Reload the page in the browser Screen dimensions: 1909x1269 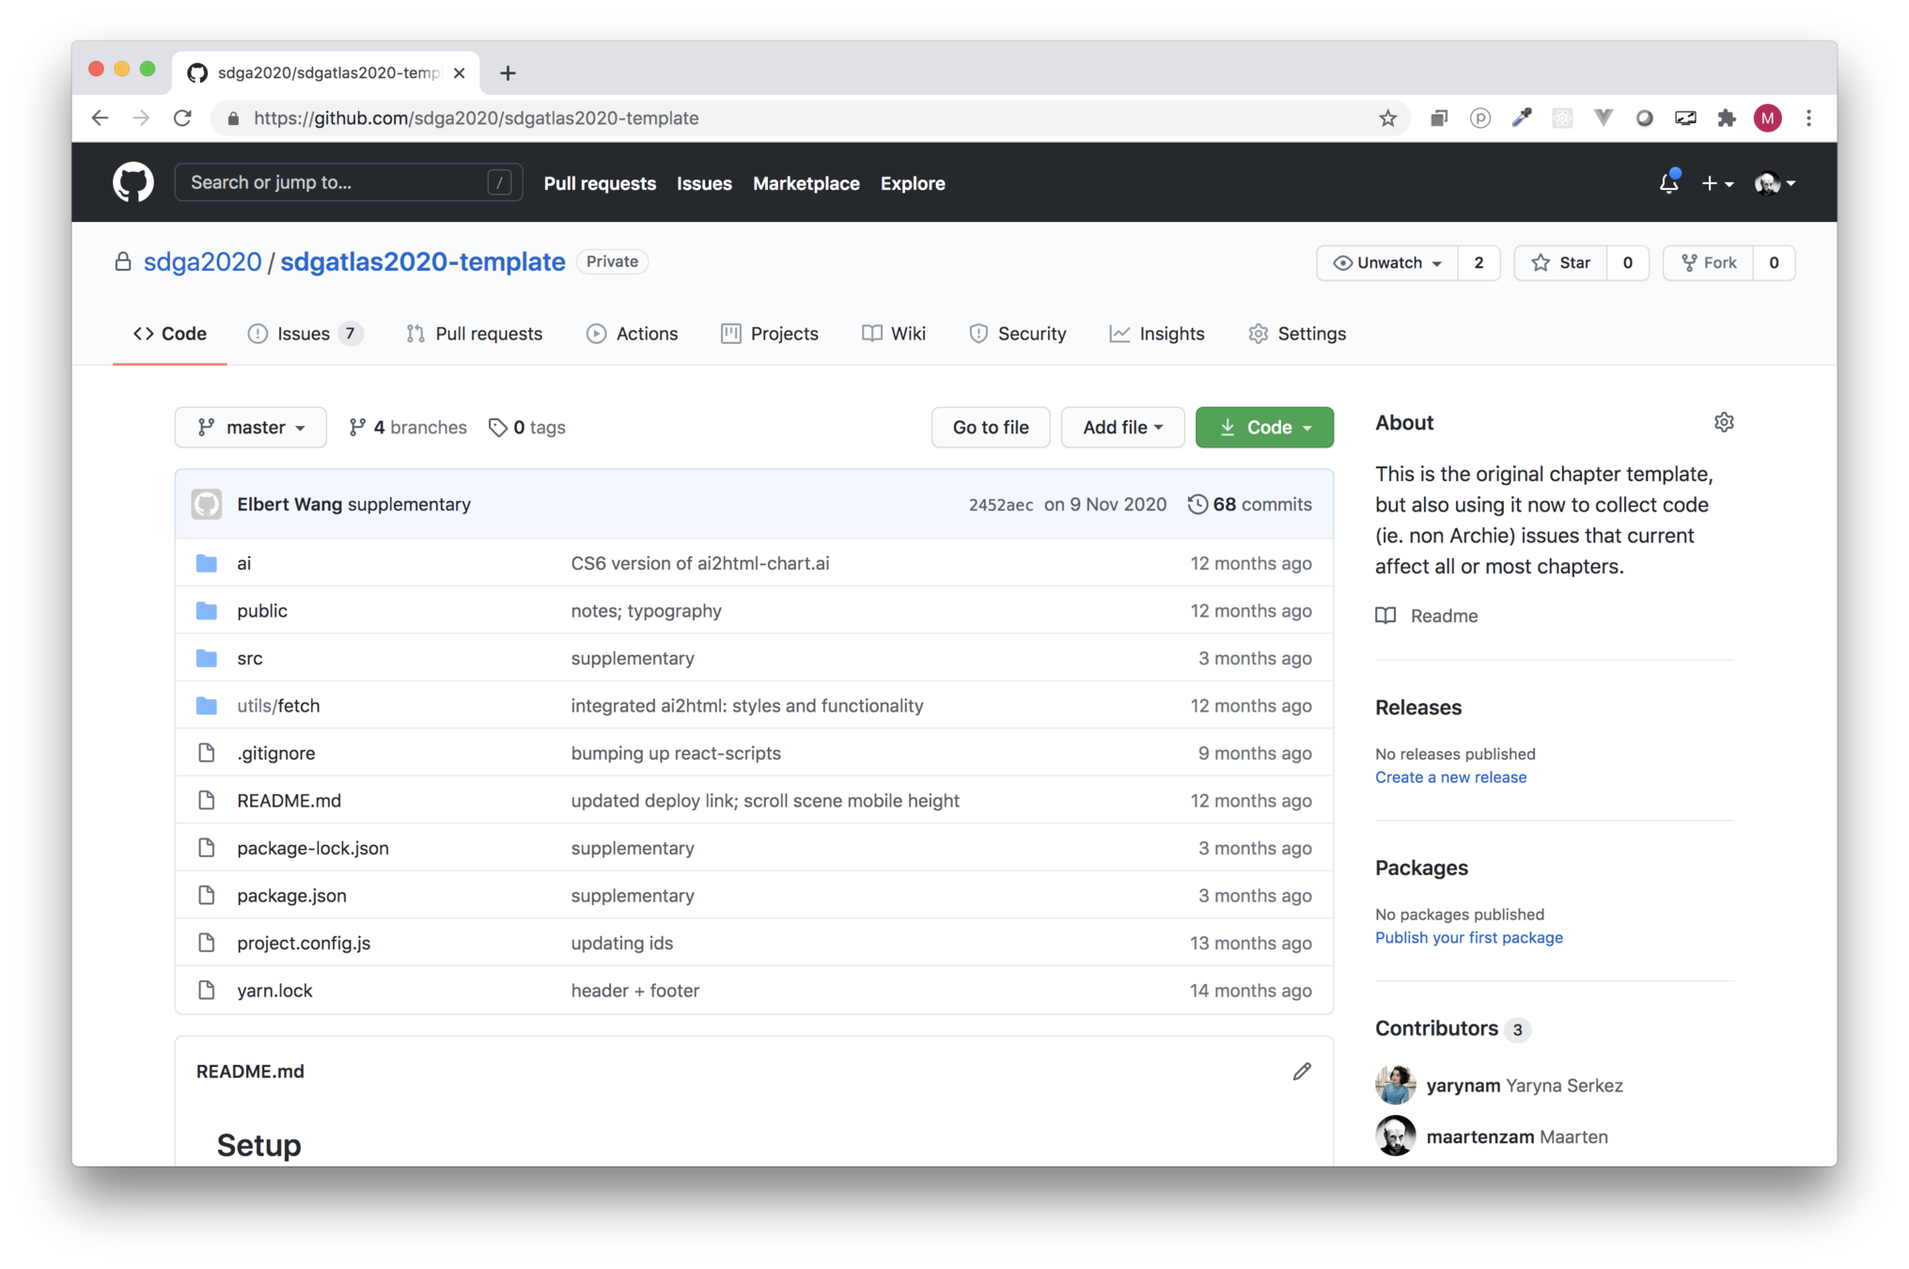coord(182,118)
